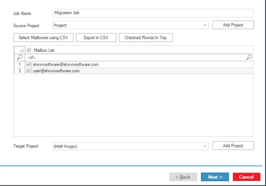The image size is (266, 186).
Task: Uncheck shovivsoftware@shovivsoftware.com mailbox checkbox
Action: coord(28,64)
